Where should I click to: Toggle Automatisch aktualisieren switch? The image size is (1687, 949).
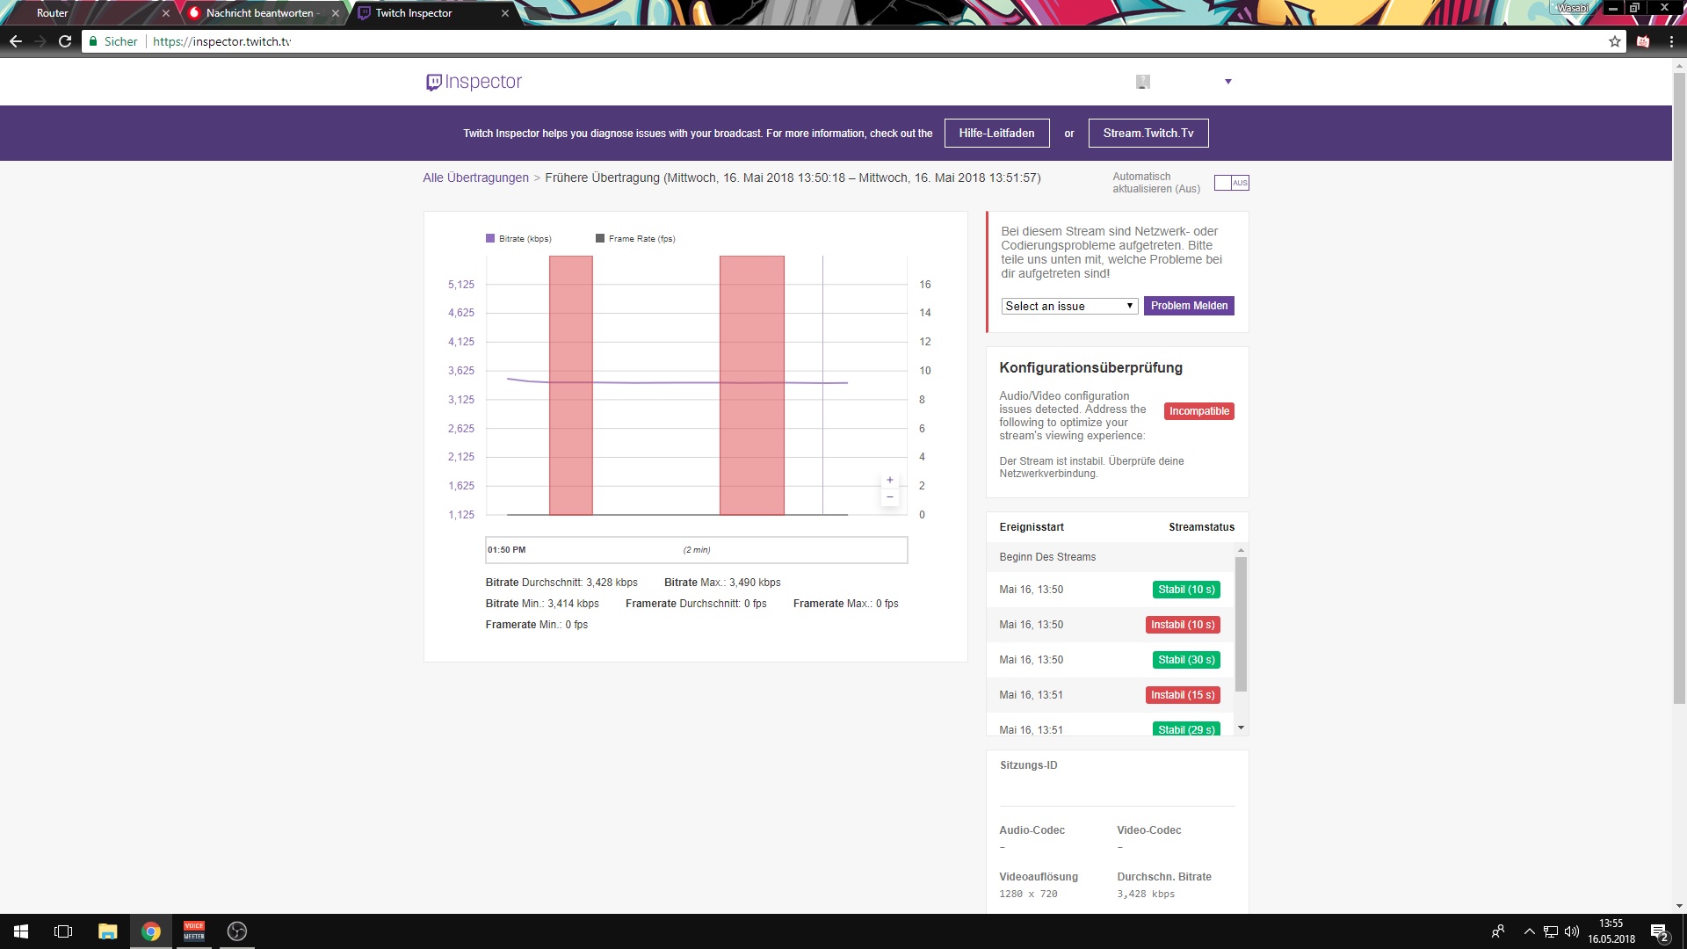pos(1231,183)
